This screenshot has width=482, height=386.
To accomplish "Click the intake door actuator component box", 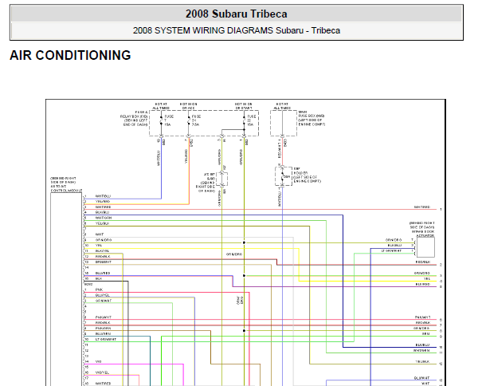I will point(425,247).
